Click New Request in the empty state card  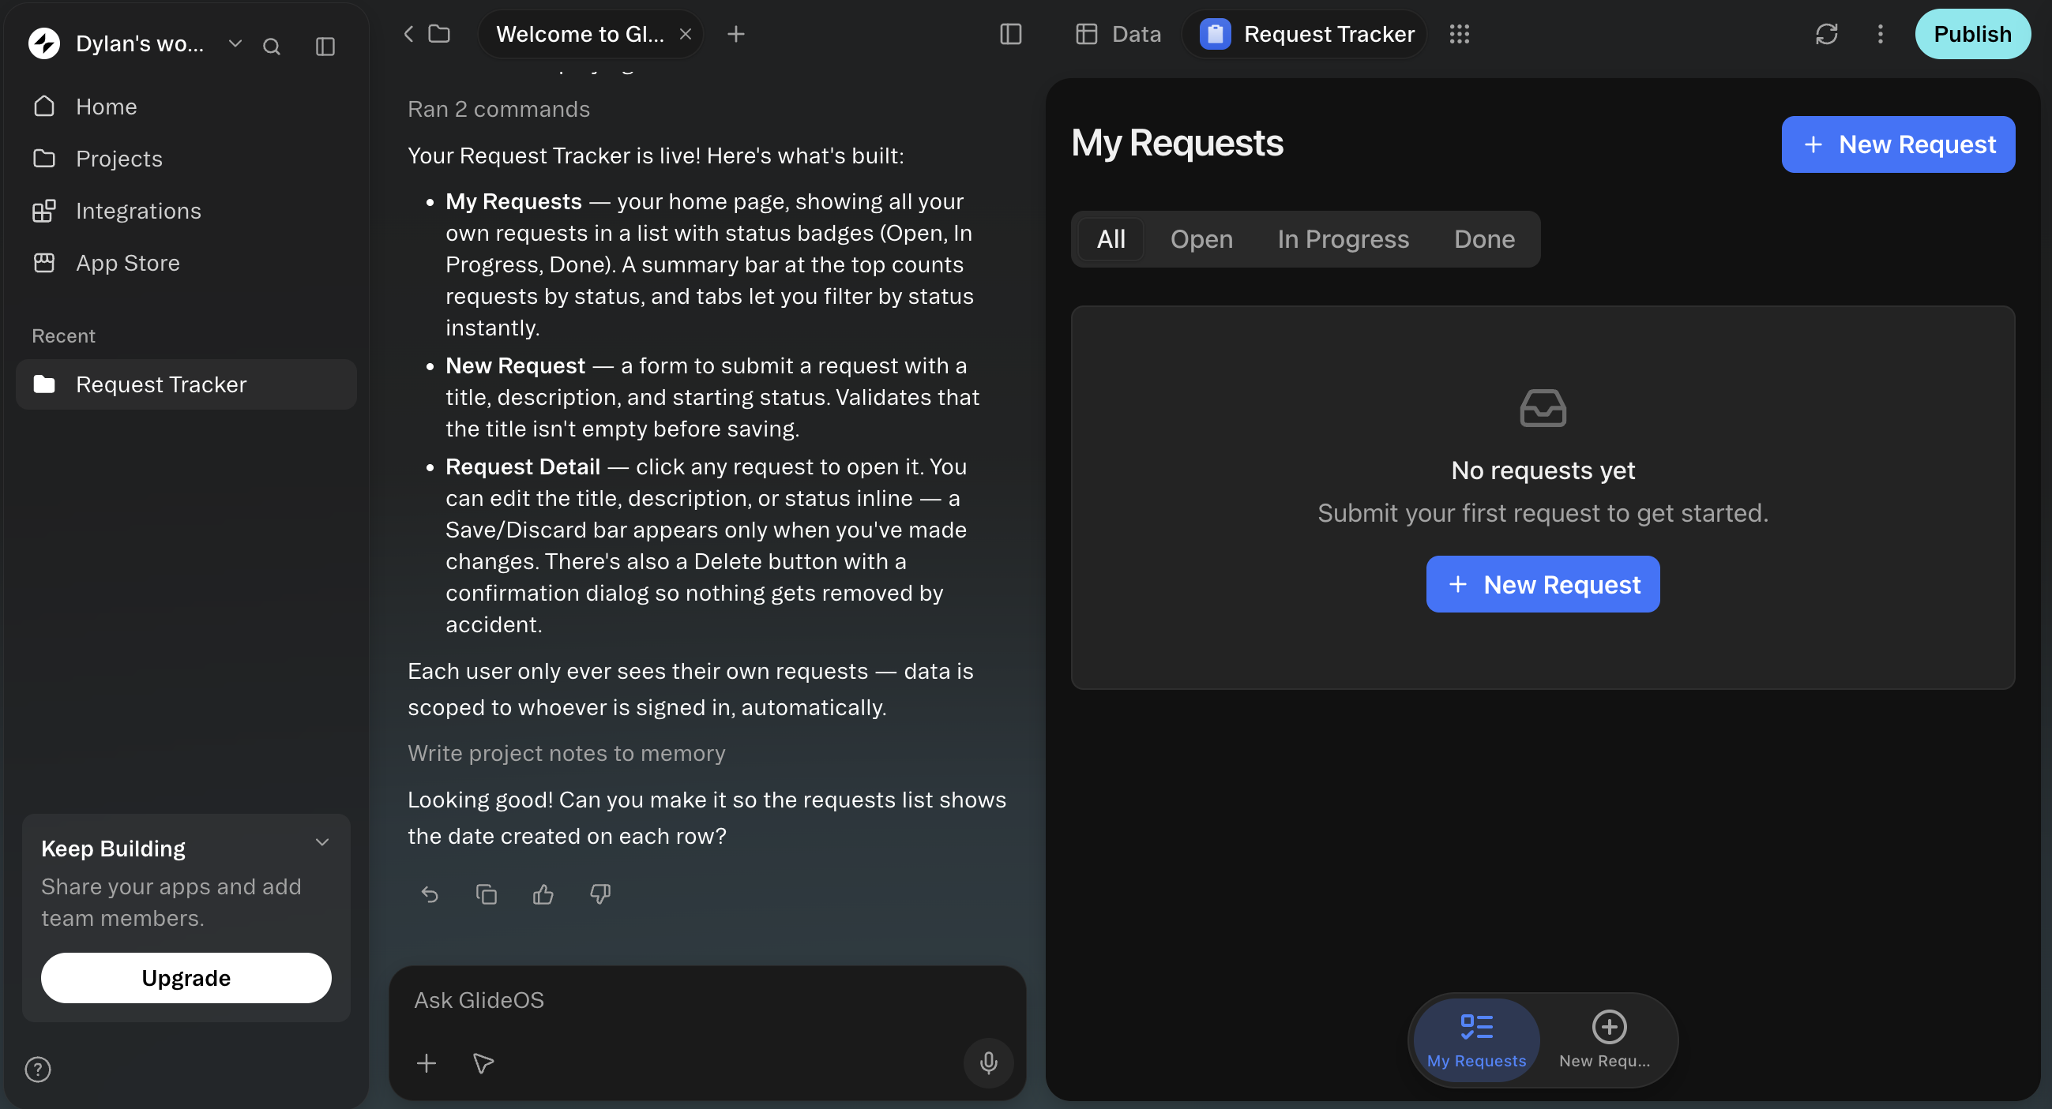[1543, 584]
